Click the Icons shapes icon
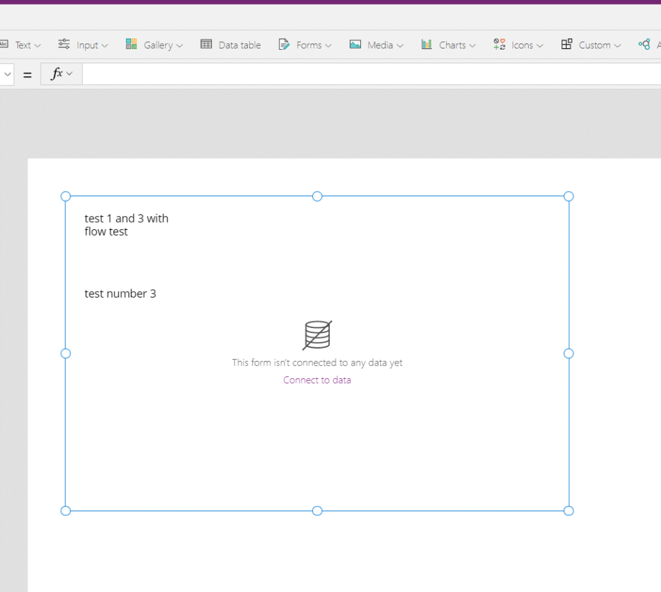Image resolution: width=661 pixels, height=592 pixels. (500, 44)
